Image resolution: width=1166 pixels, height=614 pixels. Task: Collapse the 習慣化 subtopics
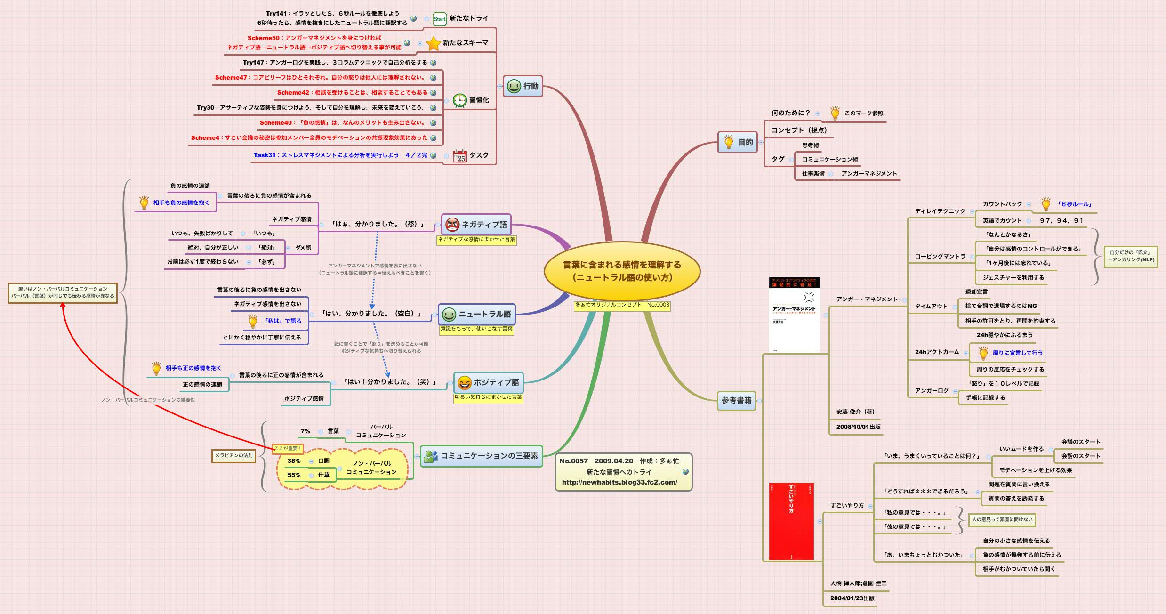coord(446,100)
